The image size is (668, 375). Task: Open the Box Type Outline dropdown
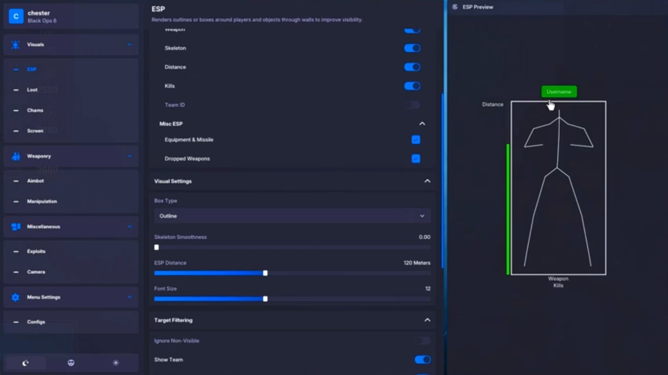(292, 216)
